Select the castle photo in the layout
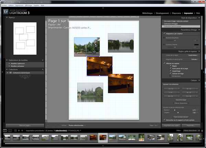The width and height of the screenshot is (206, 148). (x=90, y=92)
